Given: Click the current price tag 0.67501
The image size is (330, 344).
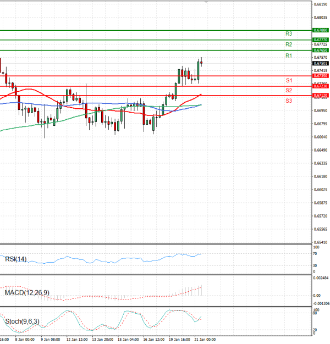Looking at the screenshot, I should pos(320,64).
